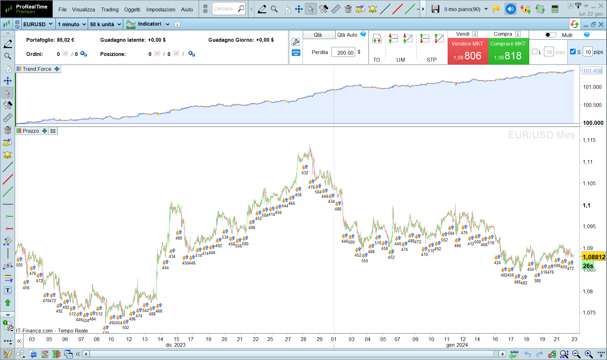This screenshot has height=360, width=607.
Task: Open the 1 minuto timeframe dropdown
Action: [72, 24]
